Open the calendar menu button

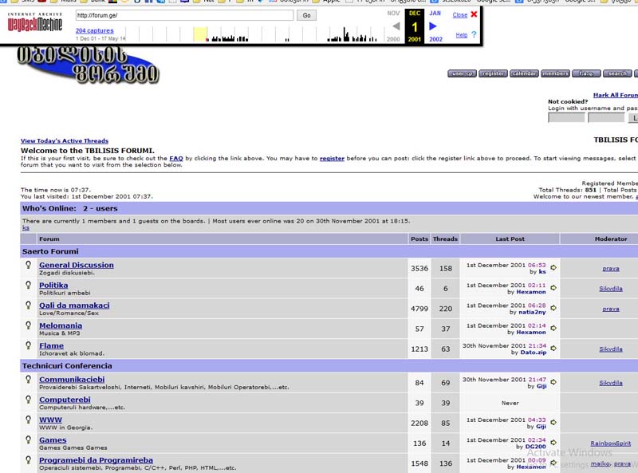(x=524, y=73)
